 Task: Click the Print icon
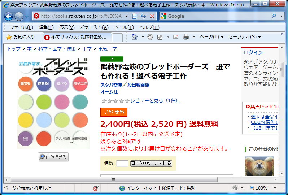point(186,37)
